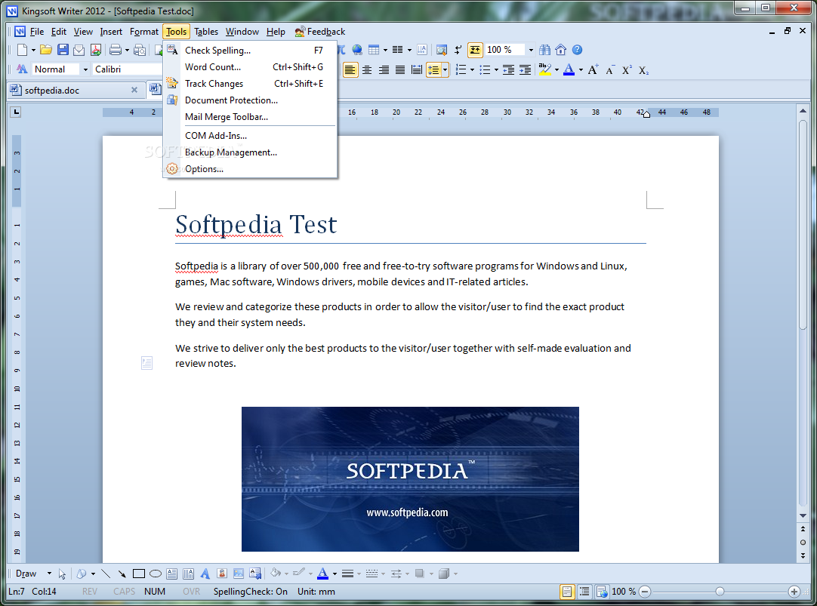
Task: Expand bulleted list dropdown arrow
Action: pos(496,69)
